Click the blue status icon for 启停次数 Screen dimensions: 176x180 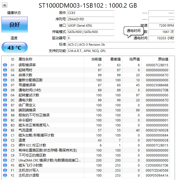point(5,75)
